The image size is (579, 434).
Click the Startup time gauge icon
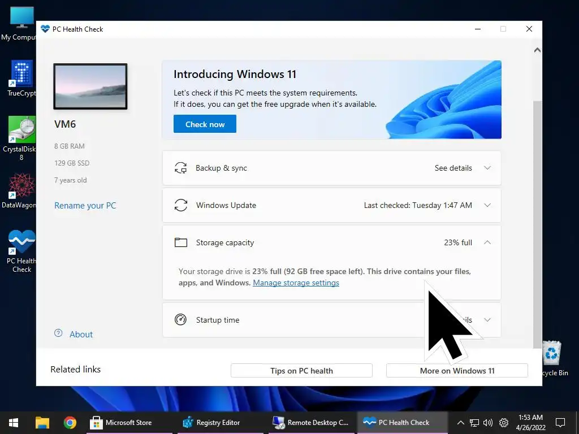point(180,320)
